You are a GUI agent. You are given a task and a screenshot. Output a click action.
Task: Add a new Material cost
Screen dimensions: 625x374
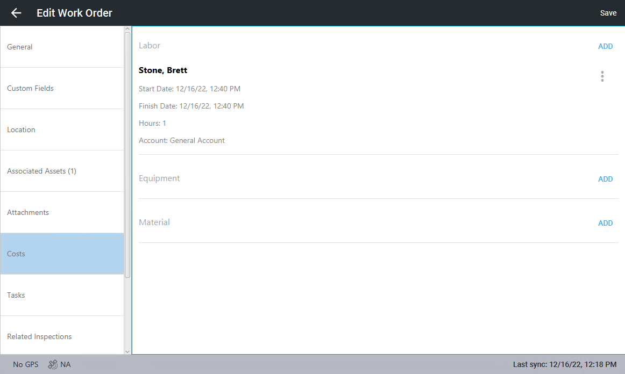pos(605,223)
